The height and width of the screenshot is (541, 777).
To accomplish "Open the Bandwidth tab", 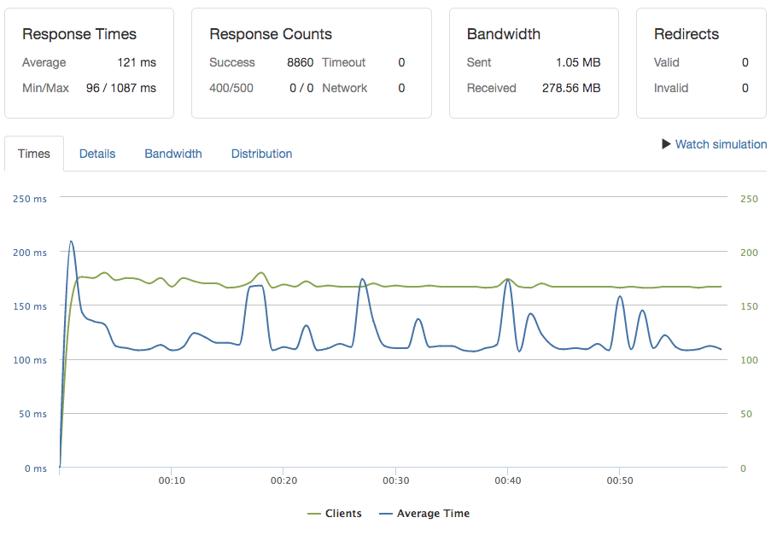I will pos(172,154).
